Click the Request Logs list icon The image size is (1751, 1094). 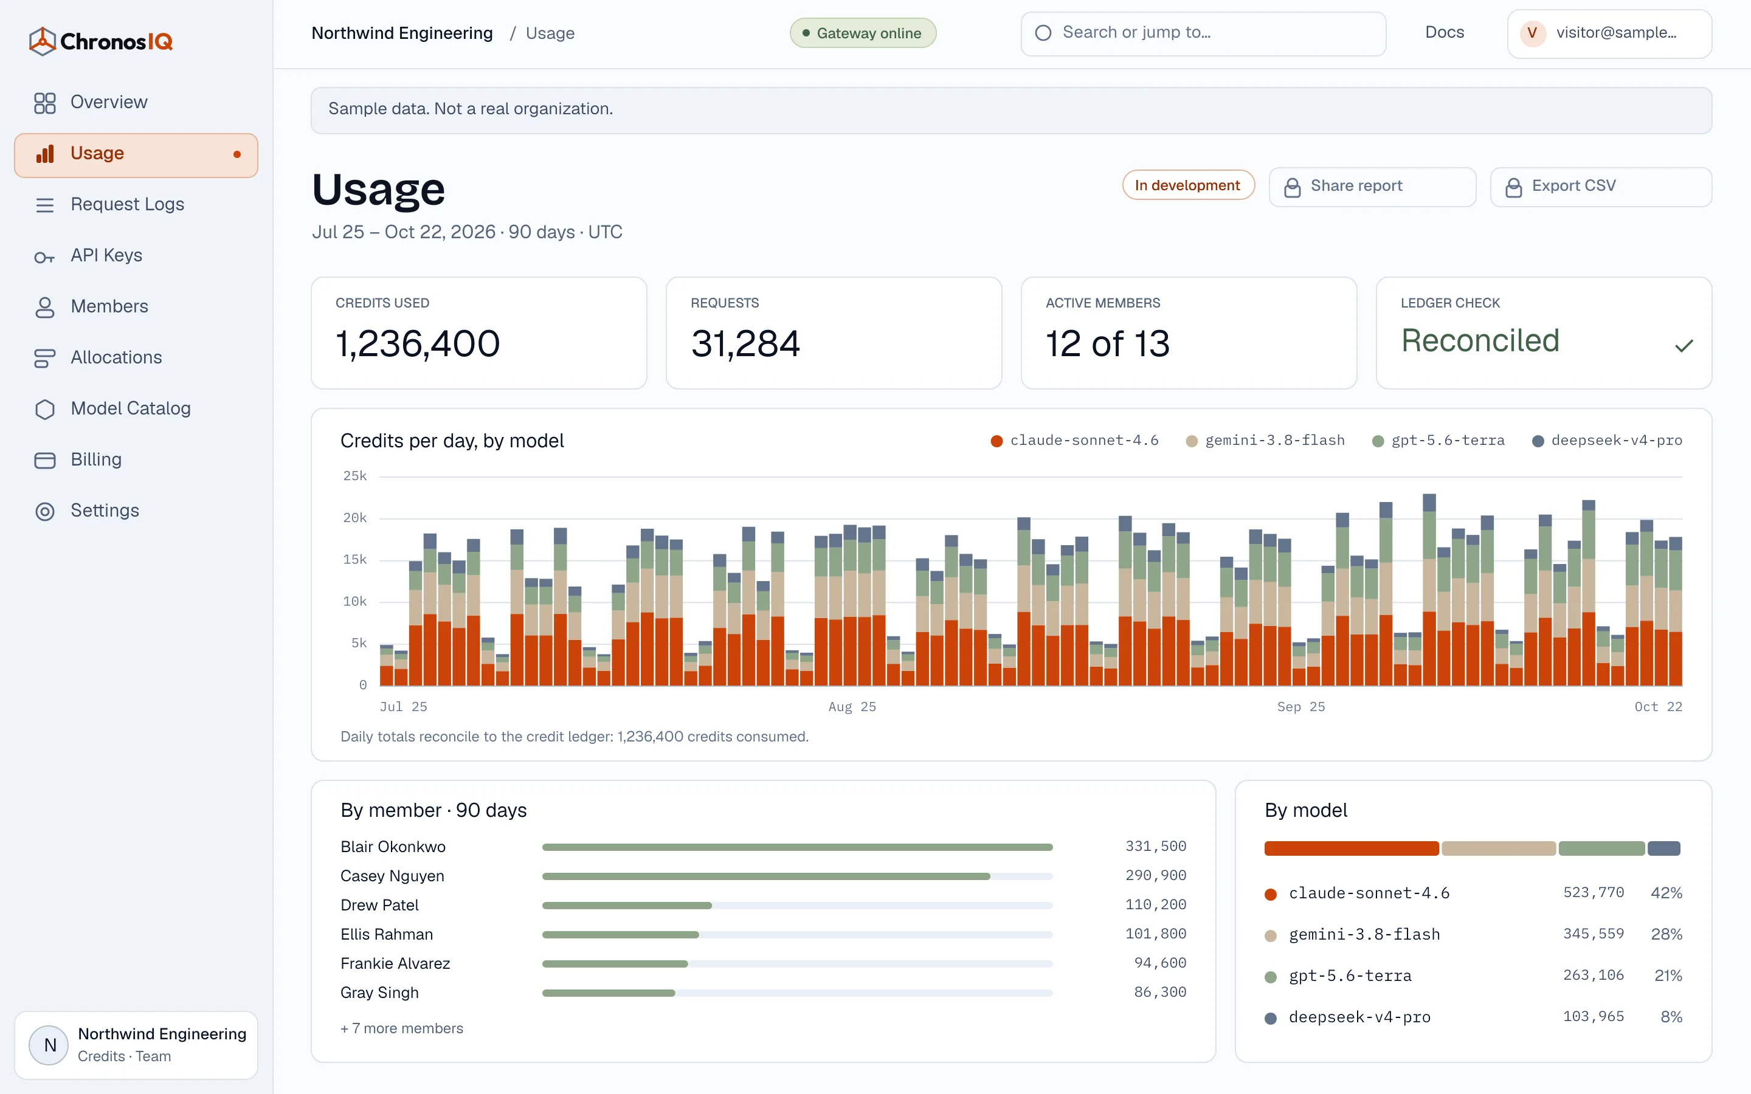tap(45, 205)
